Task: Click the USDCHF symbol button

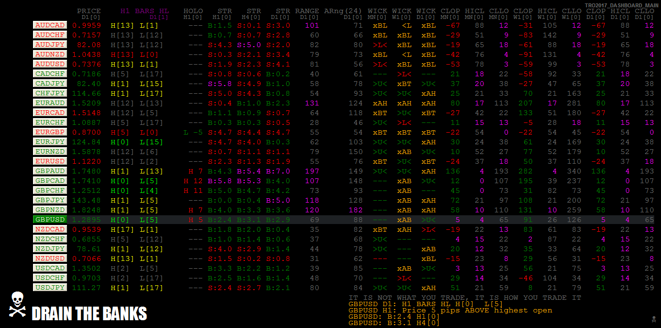Action: [50, 277]
